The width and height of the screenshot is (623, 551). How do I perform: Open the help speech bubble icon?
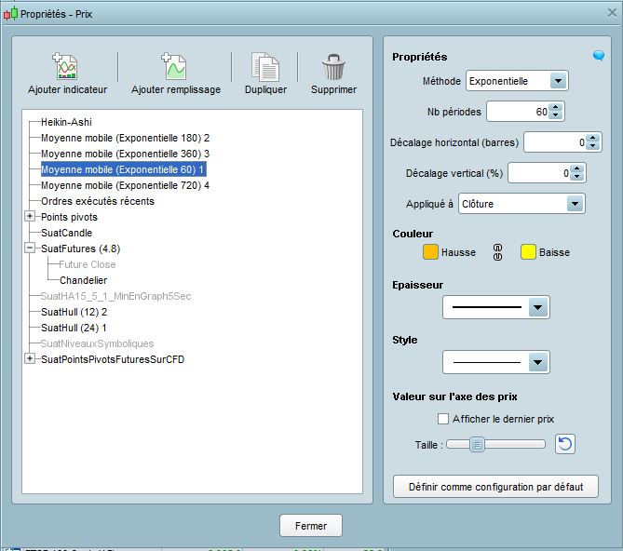(599, 56)
